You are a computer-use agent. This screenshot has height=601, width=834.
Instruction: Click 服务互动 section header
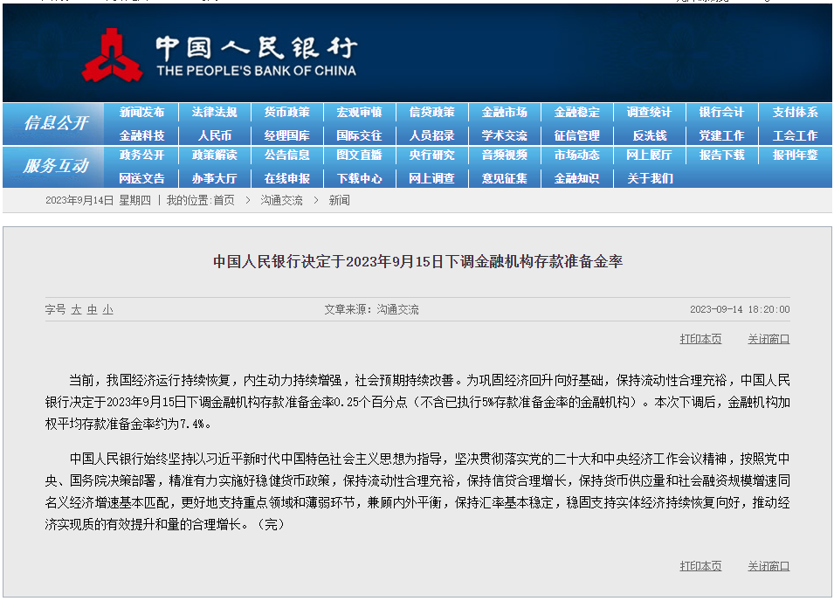tap(55, 165)
